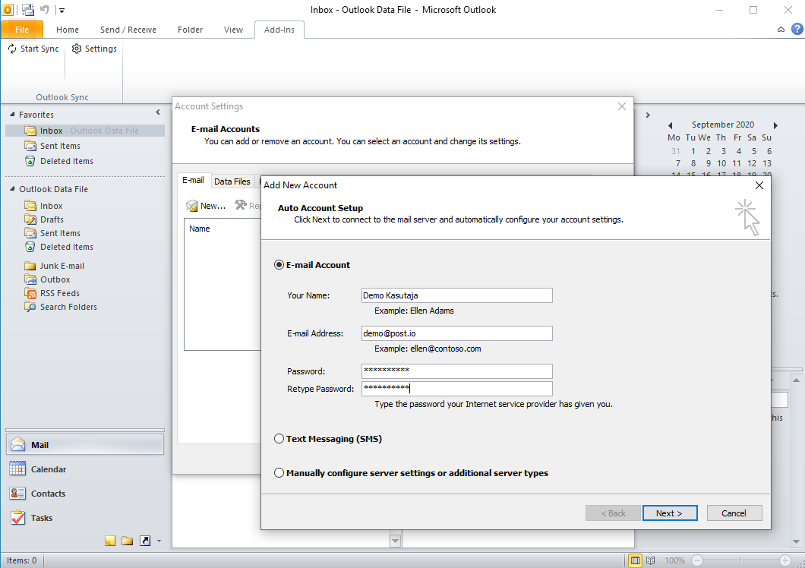Viewport: 805px width, 568px height.
Task: Switch to Tasks navigation pane
Action: tap(85, 518)
